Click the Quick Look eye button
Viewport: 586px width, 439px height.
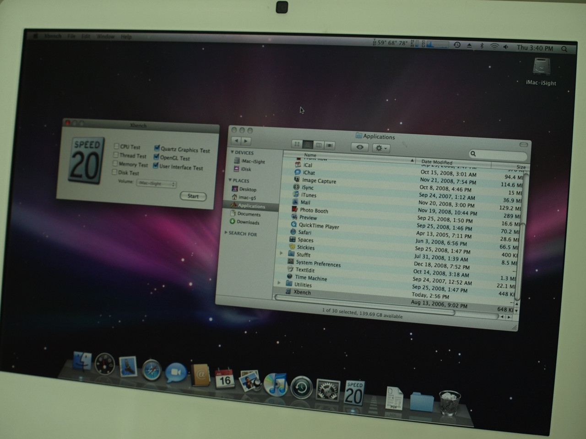coord(360,147)
